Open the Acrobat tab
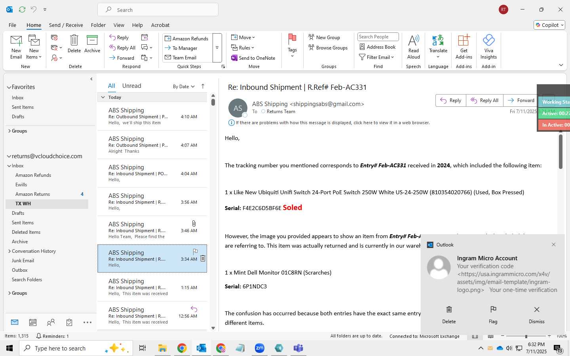The height and width of the screenshot is (356, 570). 160,25
